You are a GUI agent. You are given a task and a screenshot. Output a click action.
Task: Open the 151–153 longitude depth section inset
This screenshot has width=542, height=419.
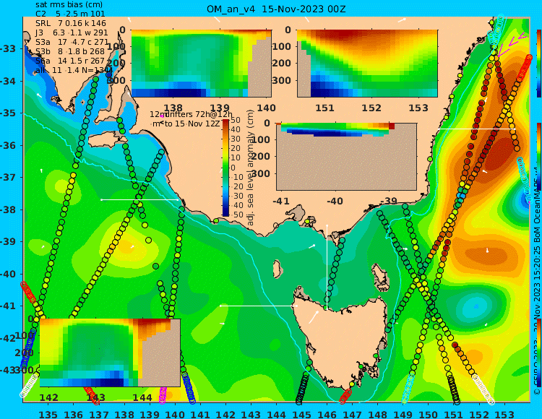click(x=367, y=64)
